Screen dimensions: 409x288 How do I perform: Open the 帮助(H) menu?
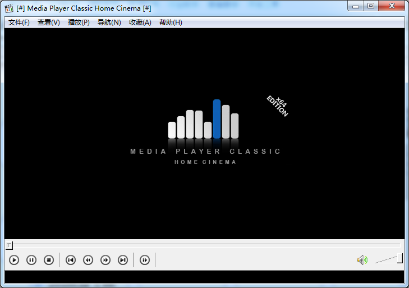coord(171,22)
